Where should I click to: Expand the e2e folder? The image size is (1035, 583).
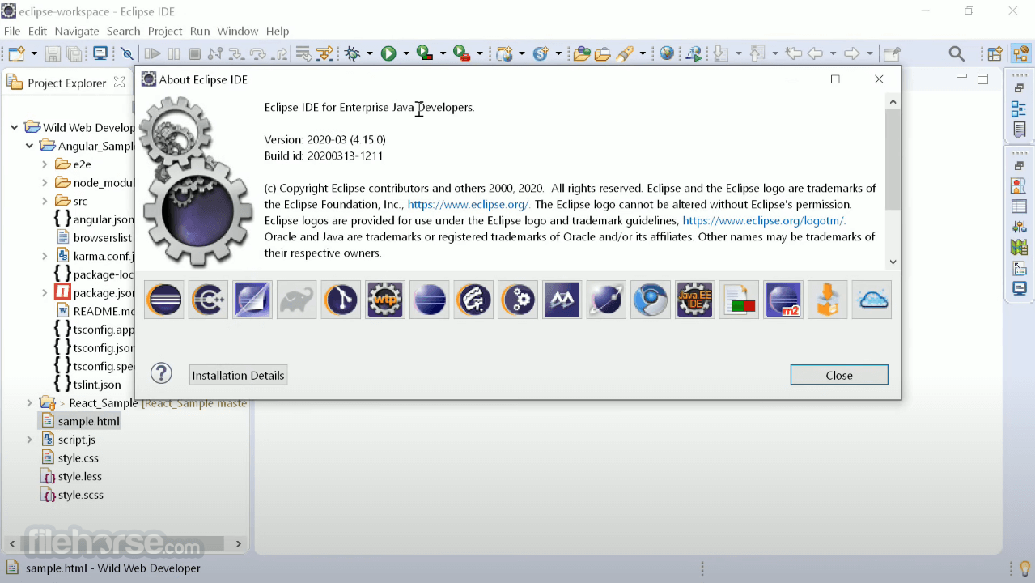pyautogui.click(x=45, y=164)
